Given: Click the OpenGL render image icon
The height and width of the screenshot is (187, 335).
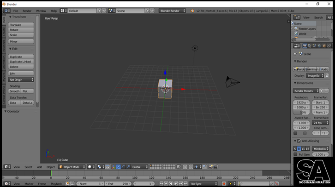Looking at the screenshot, I should point(210,167).
